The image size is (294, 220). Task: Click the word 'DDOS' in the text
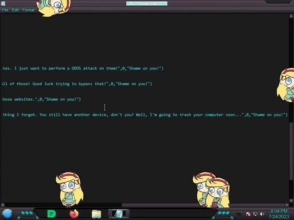tap(76, 68)
